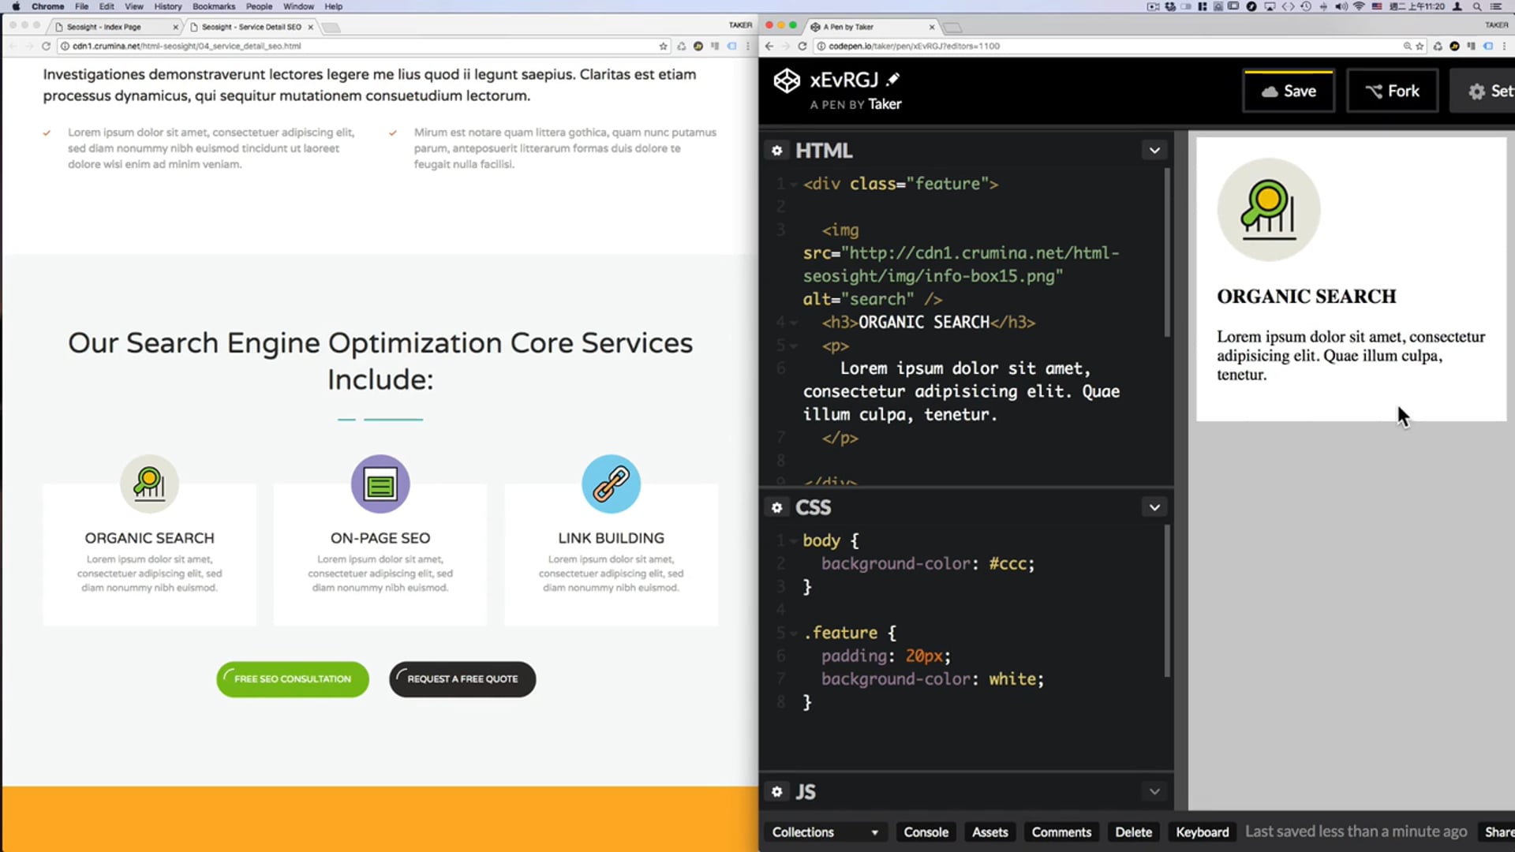Open CSS editor settings gear
This screenshot has height=852, width=1515.
click(x=776, y=507)
